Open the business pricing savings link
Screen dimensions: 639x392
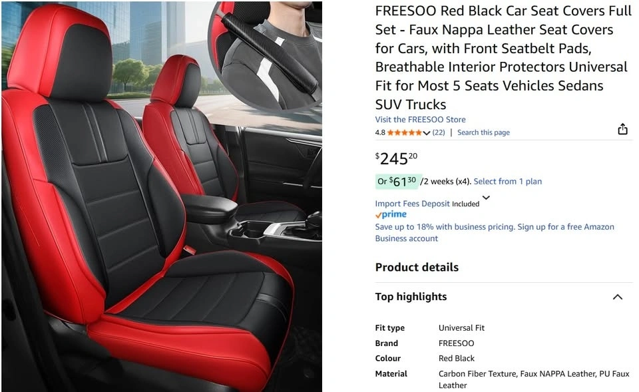pos(495,232)
